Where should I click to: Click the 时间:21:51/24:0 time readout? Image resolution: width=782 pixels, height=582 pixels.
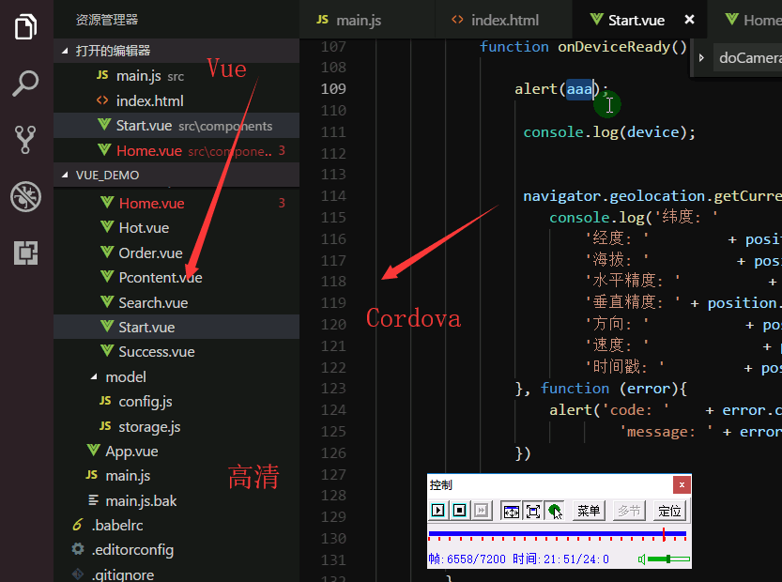560,559
